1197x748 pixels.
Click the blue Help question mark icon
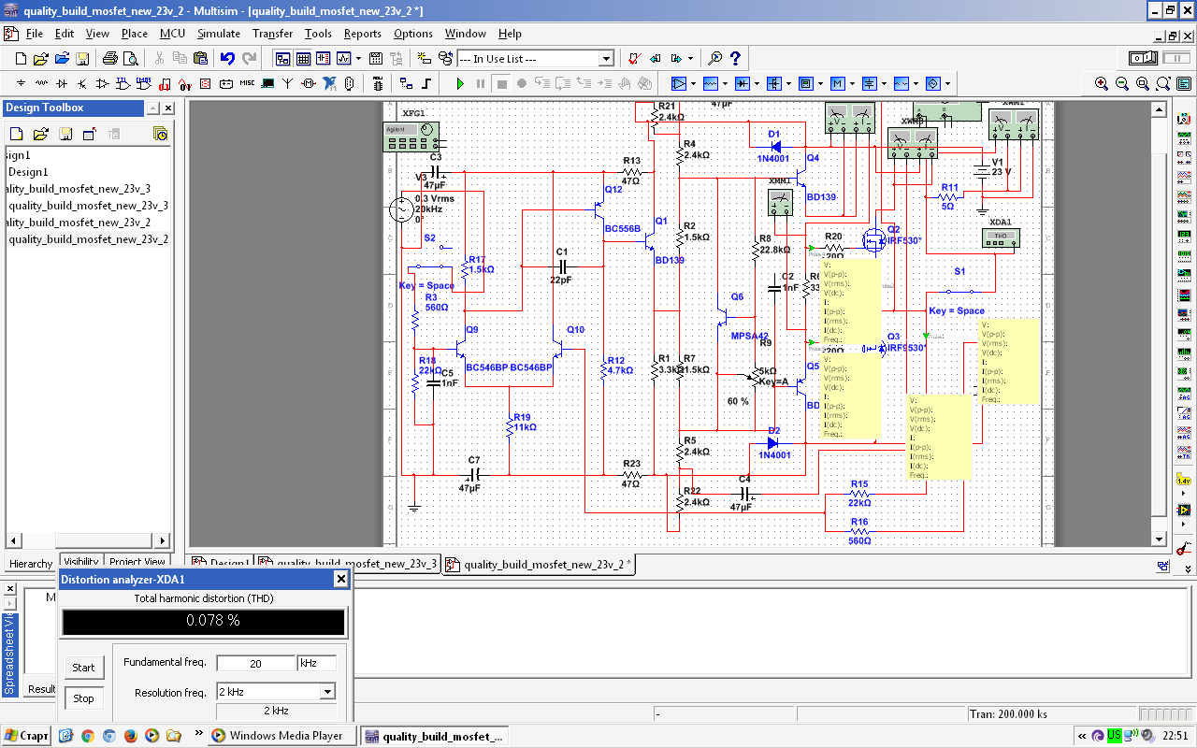point(735,59)
